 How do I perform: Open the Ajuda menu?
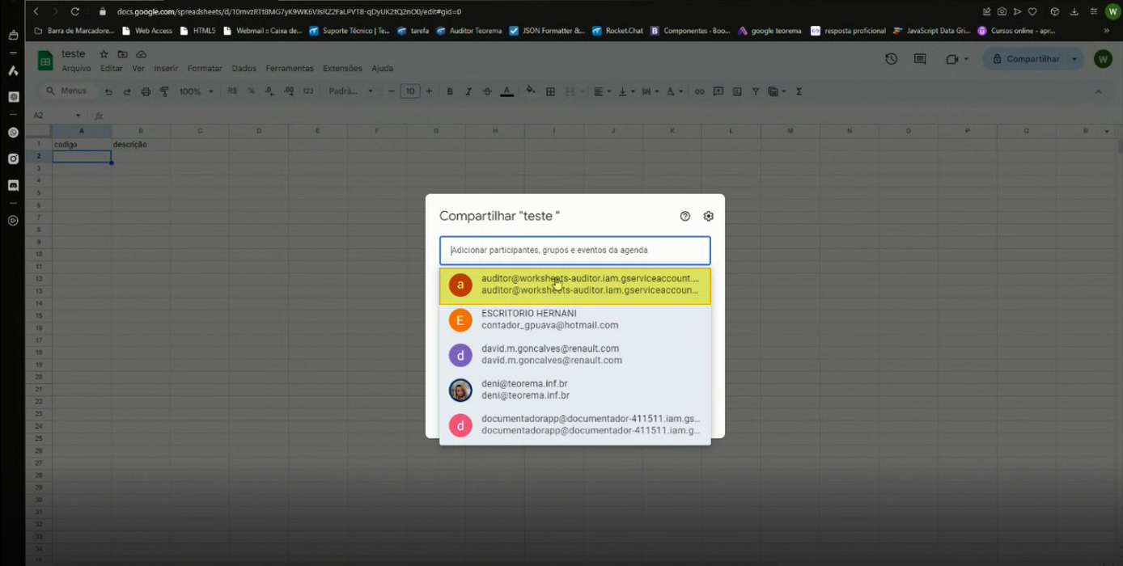(382, 69)
